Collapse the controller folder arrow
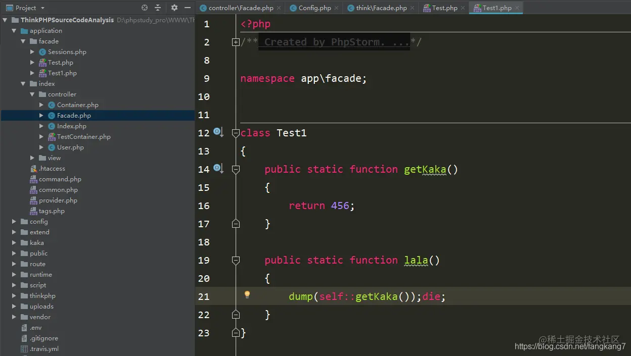Image resolution: width=631 pixels, height=356 pixels. pos(32,94)
